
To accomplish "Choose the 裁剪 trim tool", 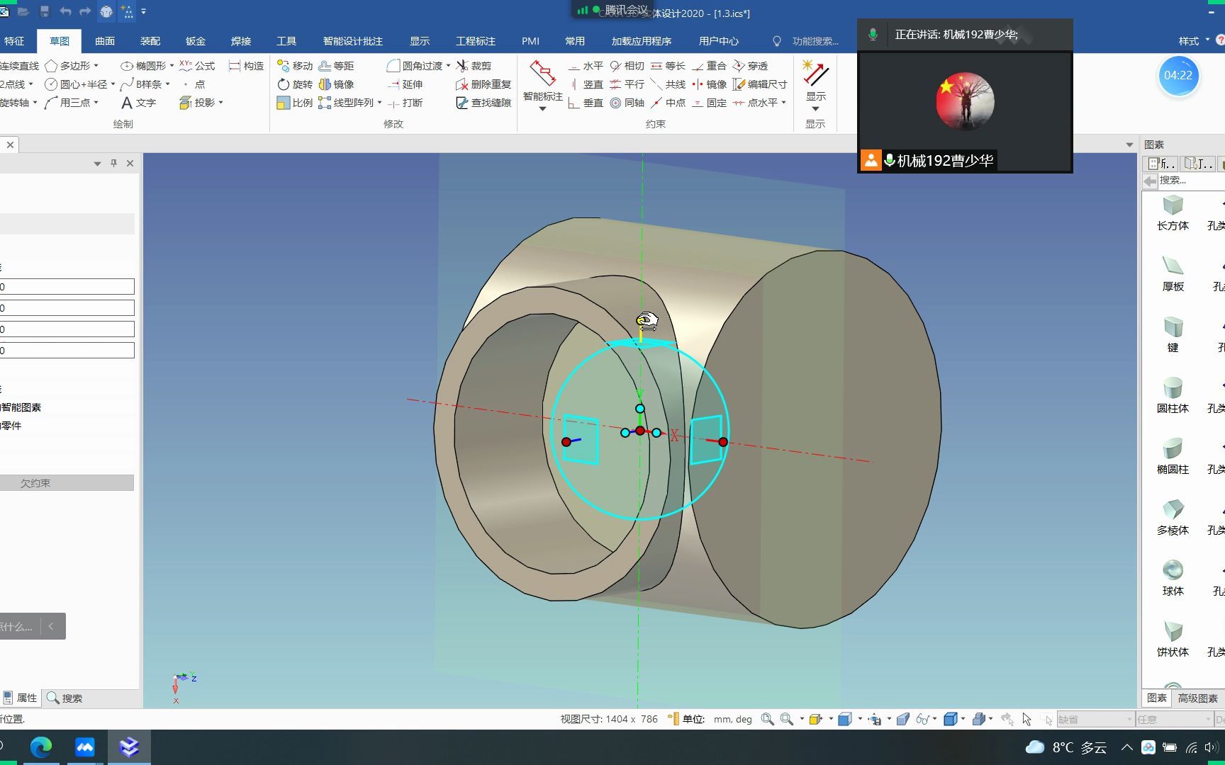I will pos(474,66).
